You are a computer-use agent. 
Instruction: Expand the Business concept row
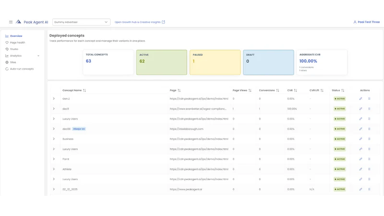54,139
